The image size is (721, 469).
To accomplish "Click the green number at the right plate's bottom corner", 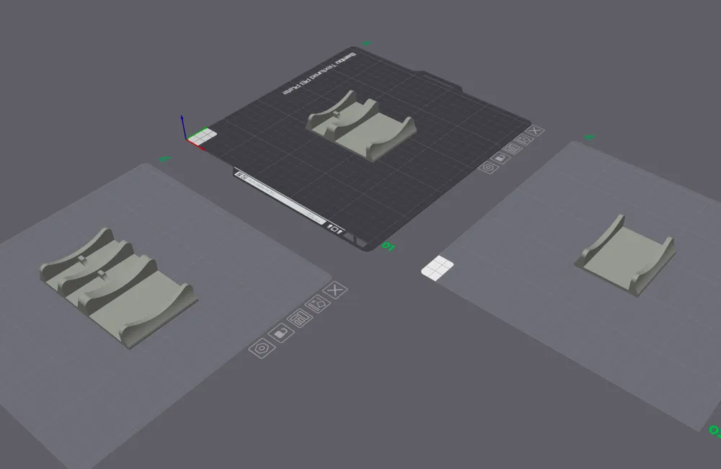I will (715, 431).
